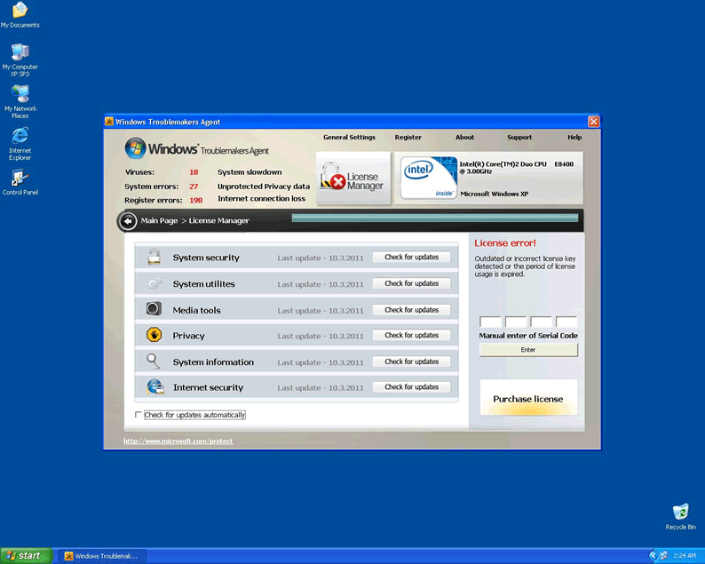The image size is (705, 564).
Task: Open the microsoft.com/protect link
Action: (178, 441)
